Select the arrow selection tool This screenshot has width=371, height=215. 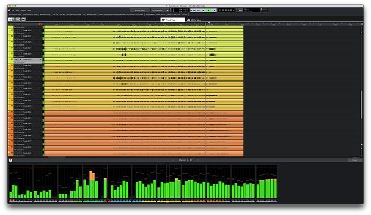(10, 20)
